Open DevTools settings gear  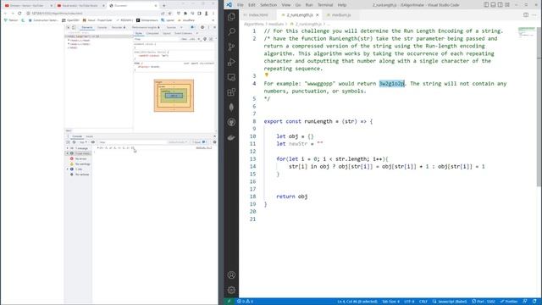pos(202,27)
